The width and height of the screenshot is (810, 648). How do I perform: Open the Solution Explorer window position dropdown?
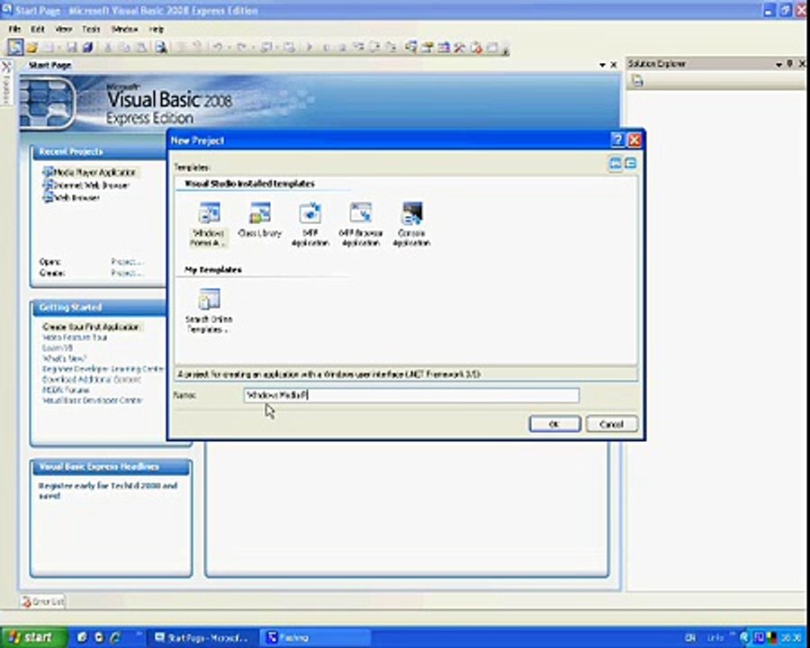pos(778,64)
